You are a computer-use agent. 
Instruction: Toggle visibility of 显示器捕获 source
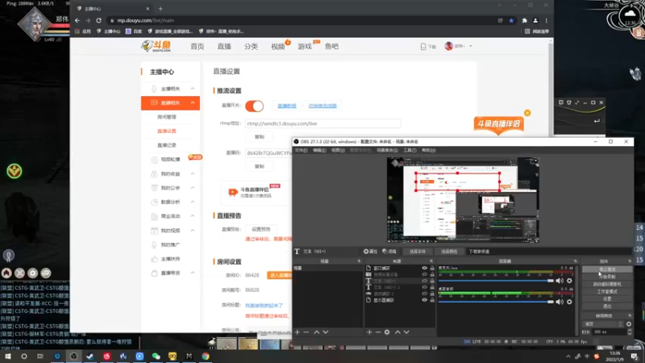click(x=425, y=300)
